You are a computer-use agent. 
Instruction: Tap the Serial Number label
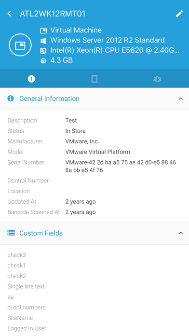click(x=26, y=162)
